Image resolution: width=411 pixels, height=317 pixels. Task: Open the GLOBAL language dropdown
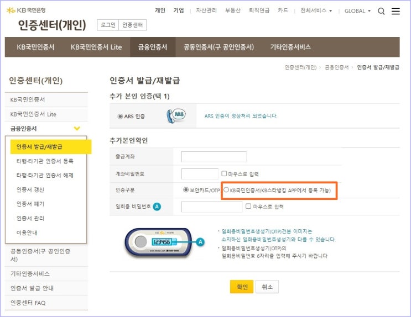[x=357, y=10]
